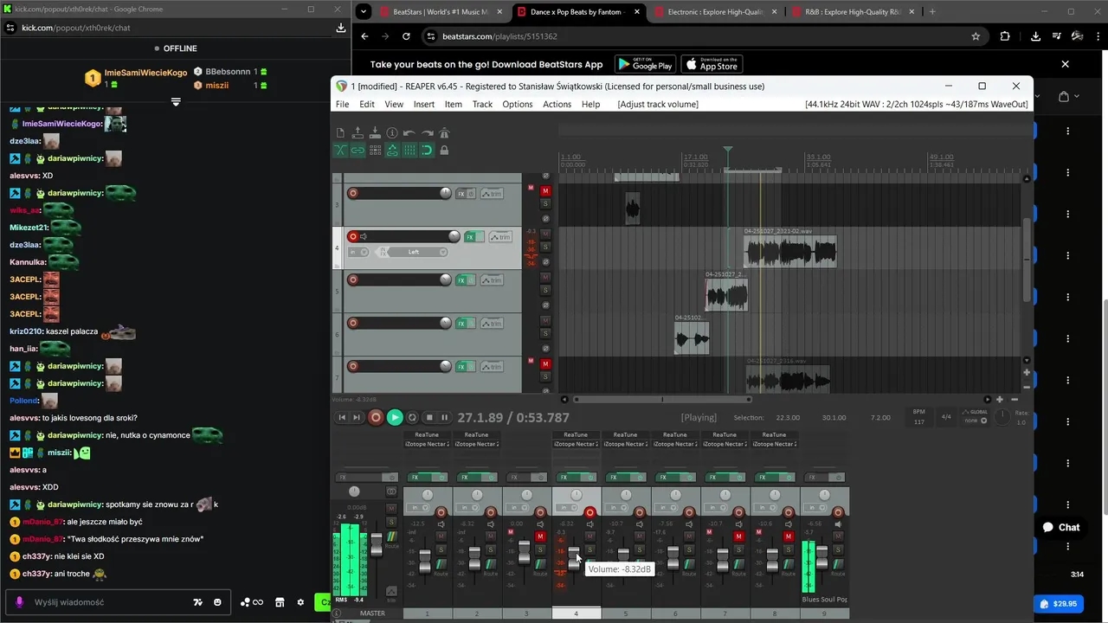
Task: Click the Undo arrow in REAPER toolbar
Action: (x=409, y=132)
